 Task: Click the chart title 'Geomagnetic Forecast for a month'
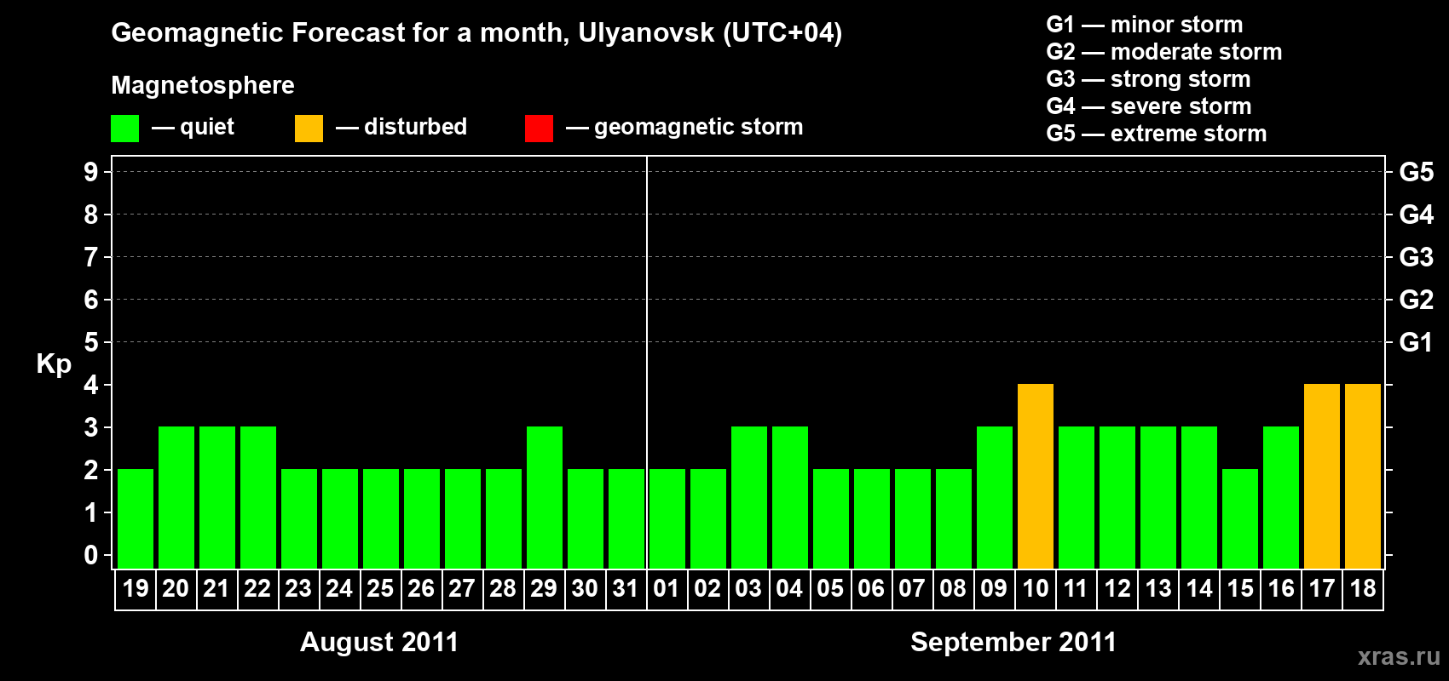click(x=340, y=33)
